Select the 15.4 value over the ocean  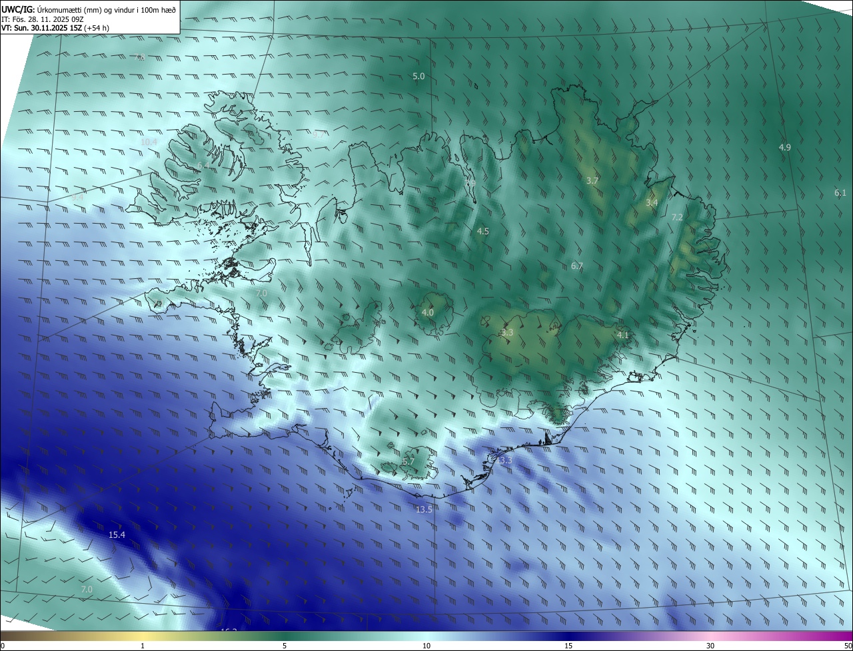click(117, 535)
